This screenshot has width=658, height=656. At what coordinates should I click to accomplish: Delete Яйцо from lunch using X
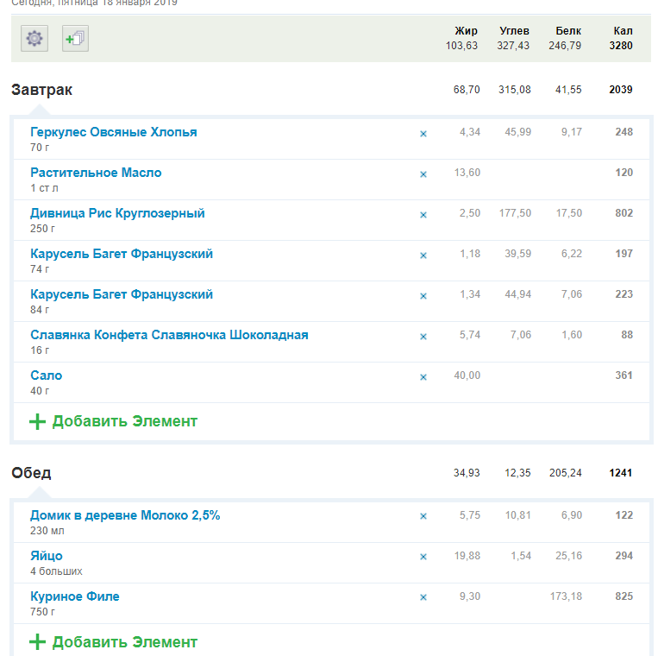tap(423, 558)
